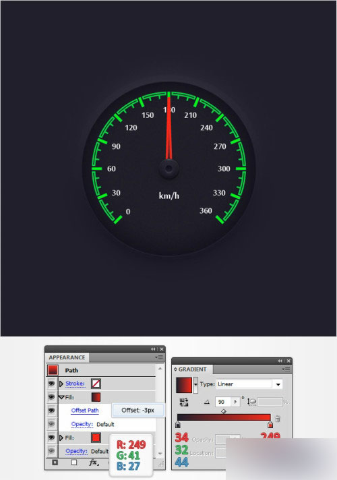Screen dimensions: 337x480
Task: Open the Appearance panel flyout menu
Action: pyautogui.click(x=159, y=357)
